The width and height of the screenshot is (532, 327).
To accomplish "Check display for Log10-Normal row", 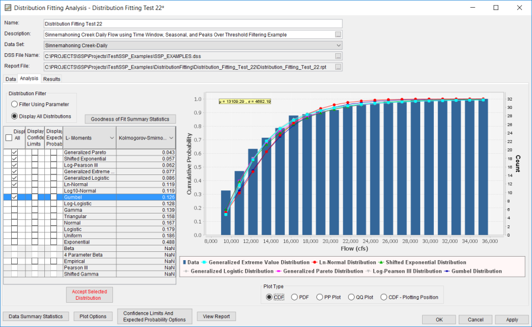I will pyautogui.click(x=14, y=191).
